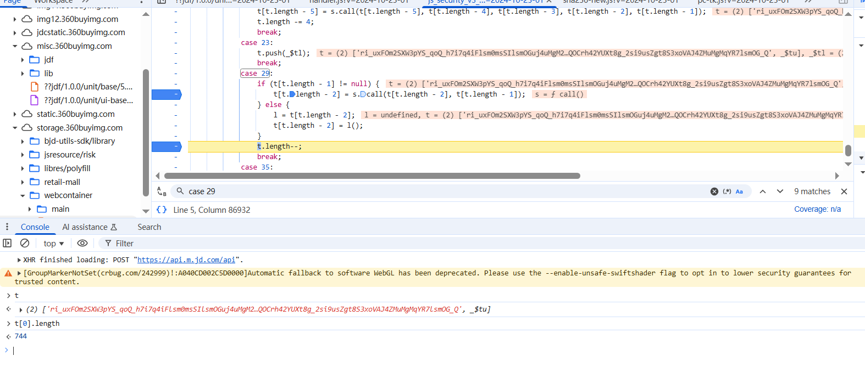Click the search magnifier icon
Image resolution: width=865 pixels, height=378 pixels.
pos(180,191)
